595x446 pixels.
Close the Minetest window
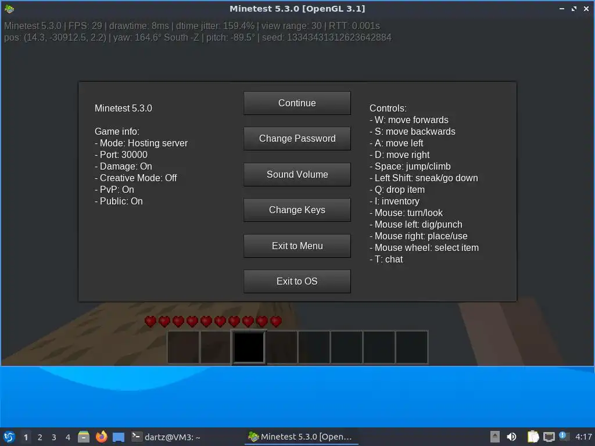pyautogui.click(x=586, y=8)
